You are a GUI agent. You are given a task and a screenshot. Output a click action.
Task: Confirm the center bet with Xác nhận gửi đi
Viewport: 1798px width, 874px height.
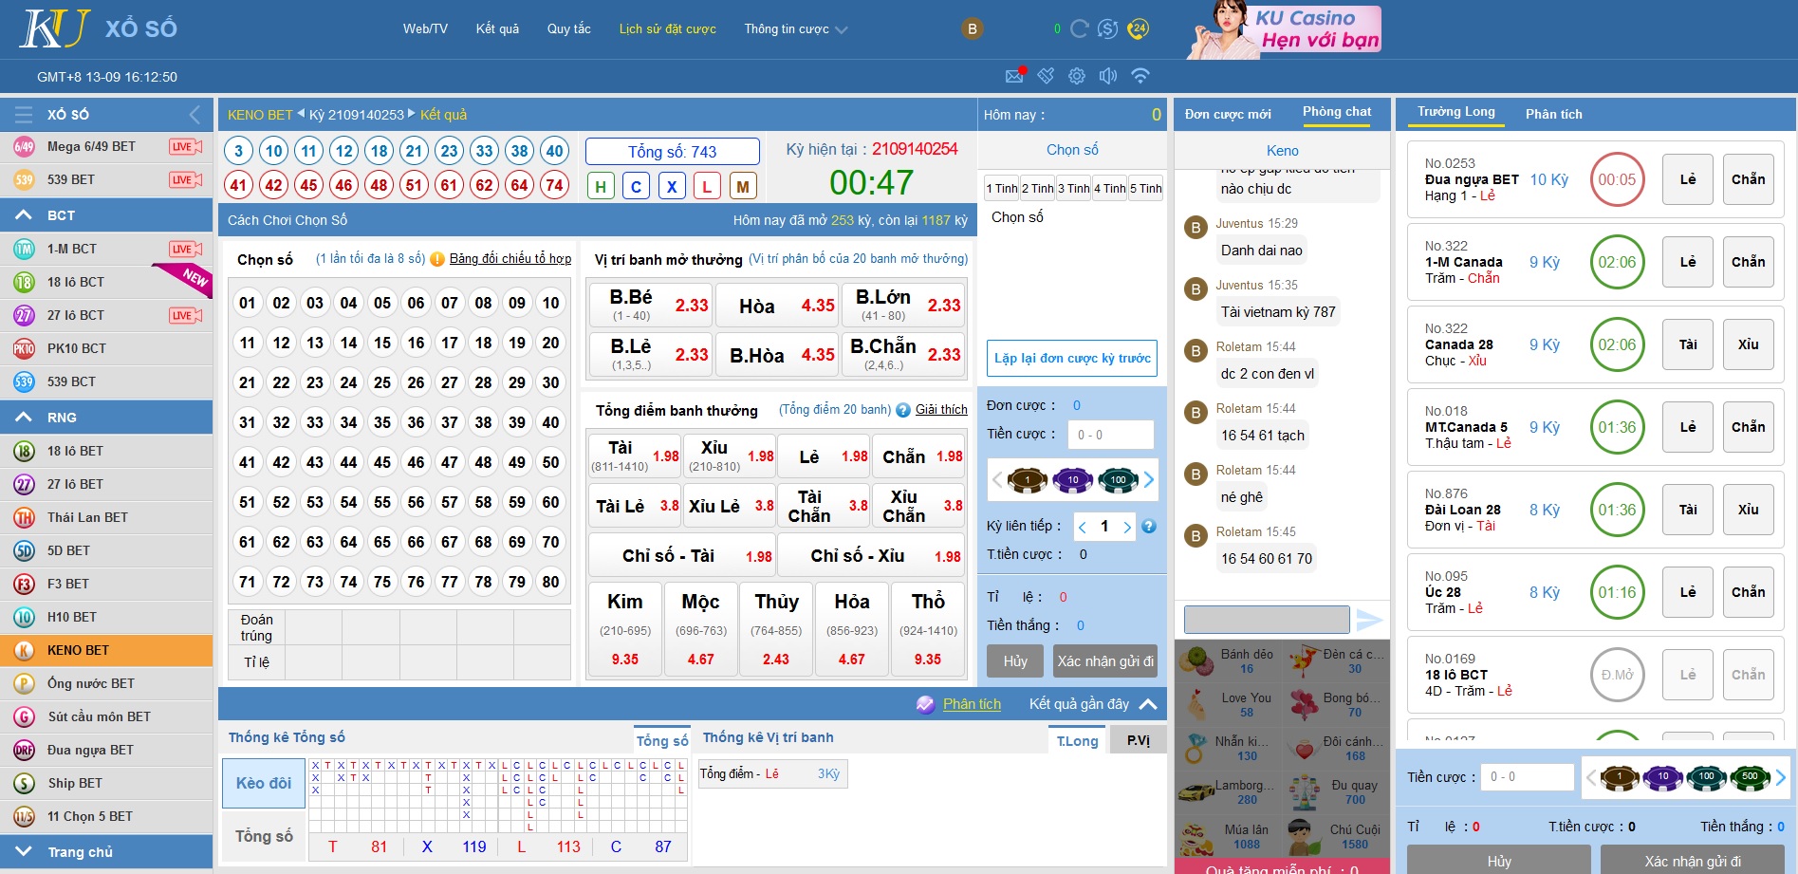pos(1105,661)
